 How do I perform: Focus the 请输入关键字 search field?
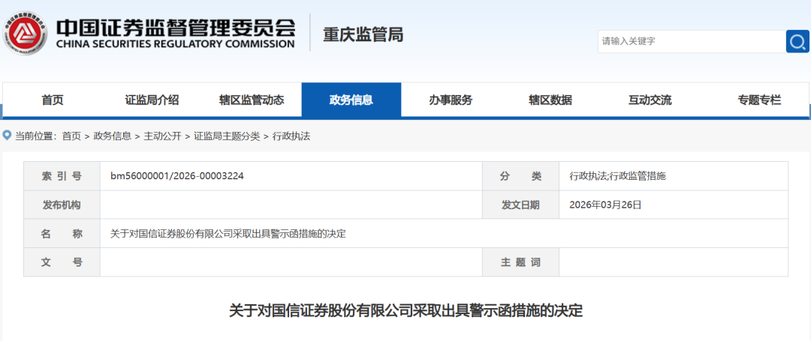tap(692, 41)
